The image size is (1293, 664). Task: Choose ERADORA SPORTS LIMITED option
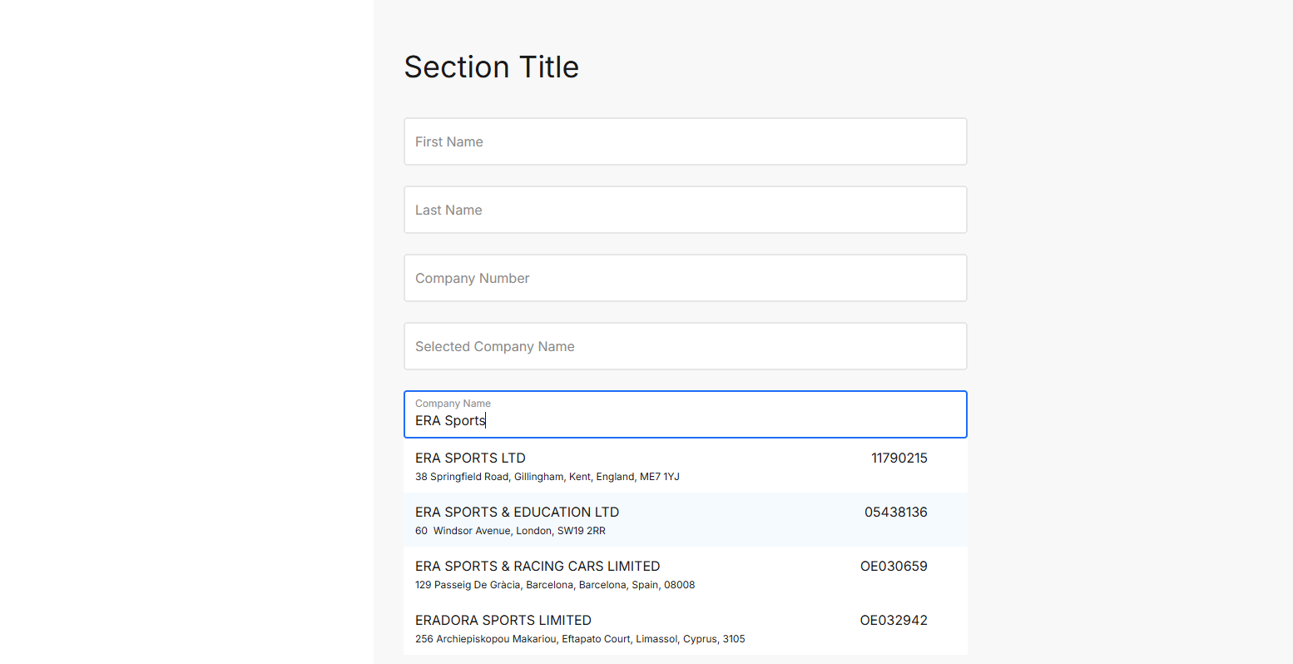503,620
